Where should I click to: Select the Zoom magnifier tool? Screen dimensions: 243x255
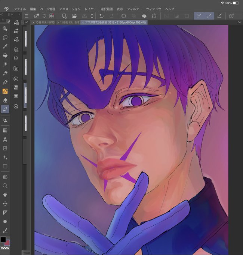click(x=5, y=186)
